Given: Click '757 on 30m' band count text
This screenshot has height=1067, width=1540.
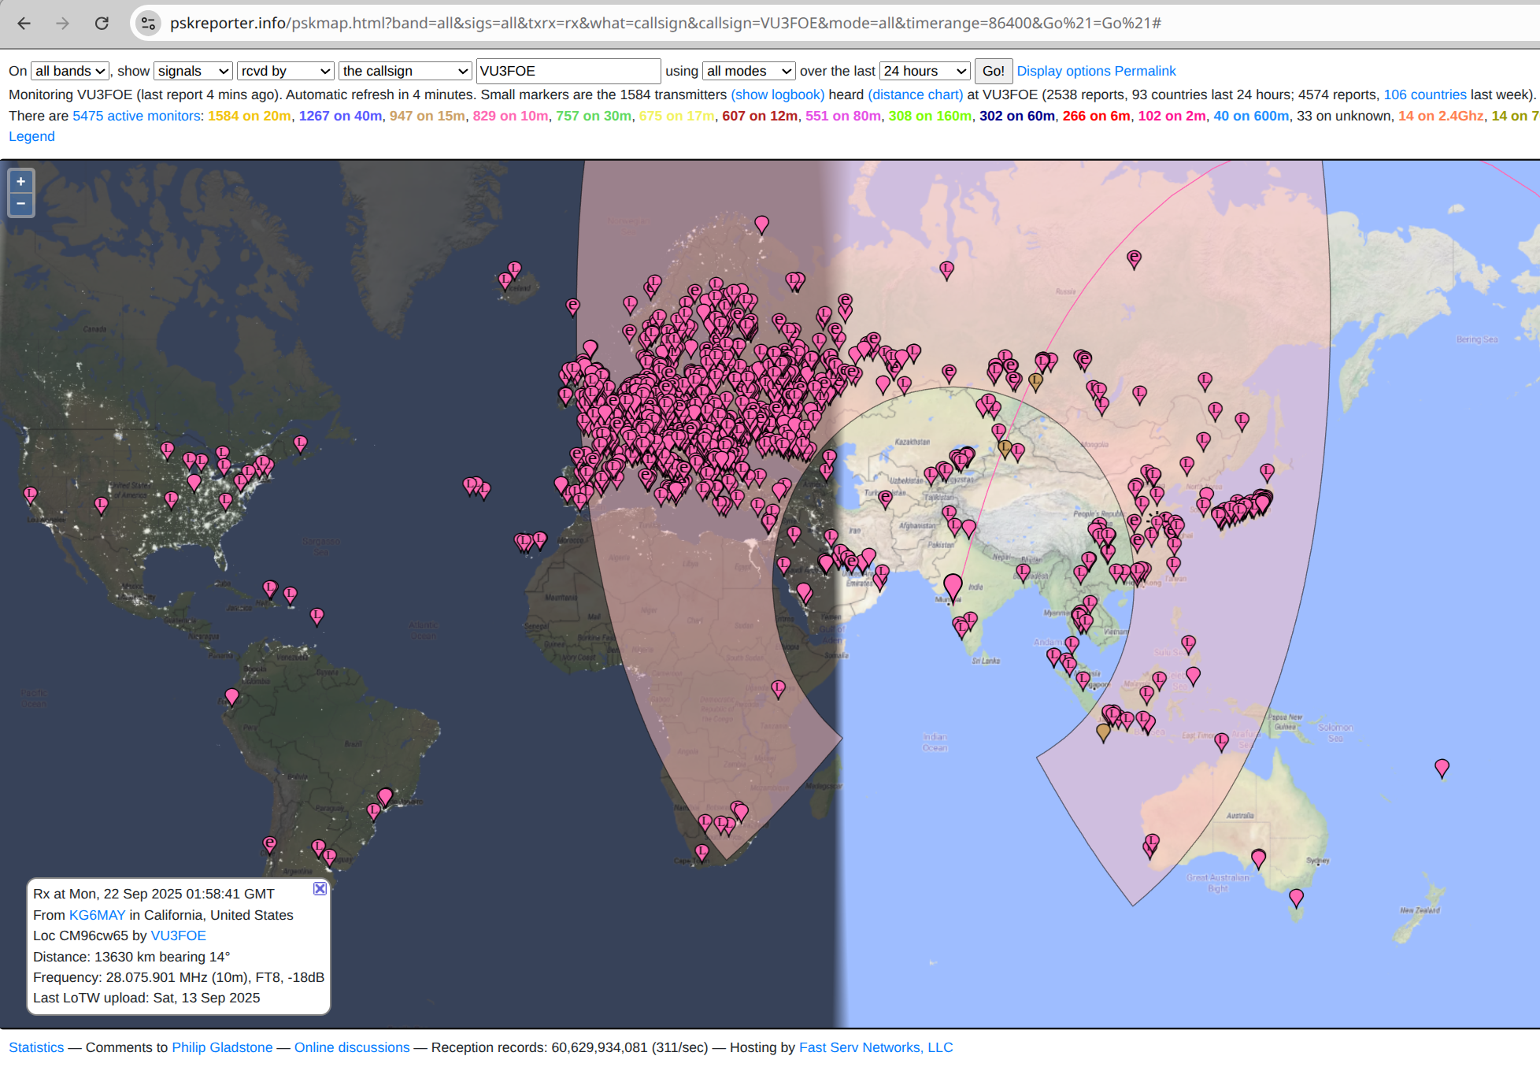Looking at the screenshot, I should pos(594,116).
